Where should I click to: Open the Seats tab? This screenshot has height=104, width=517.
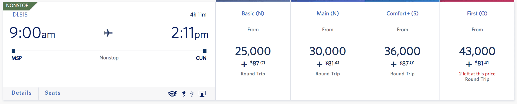[x=53, y=93]
